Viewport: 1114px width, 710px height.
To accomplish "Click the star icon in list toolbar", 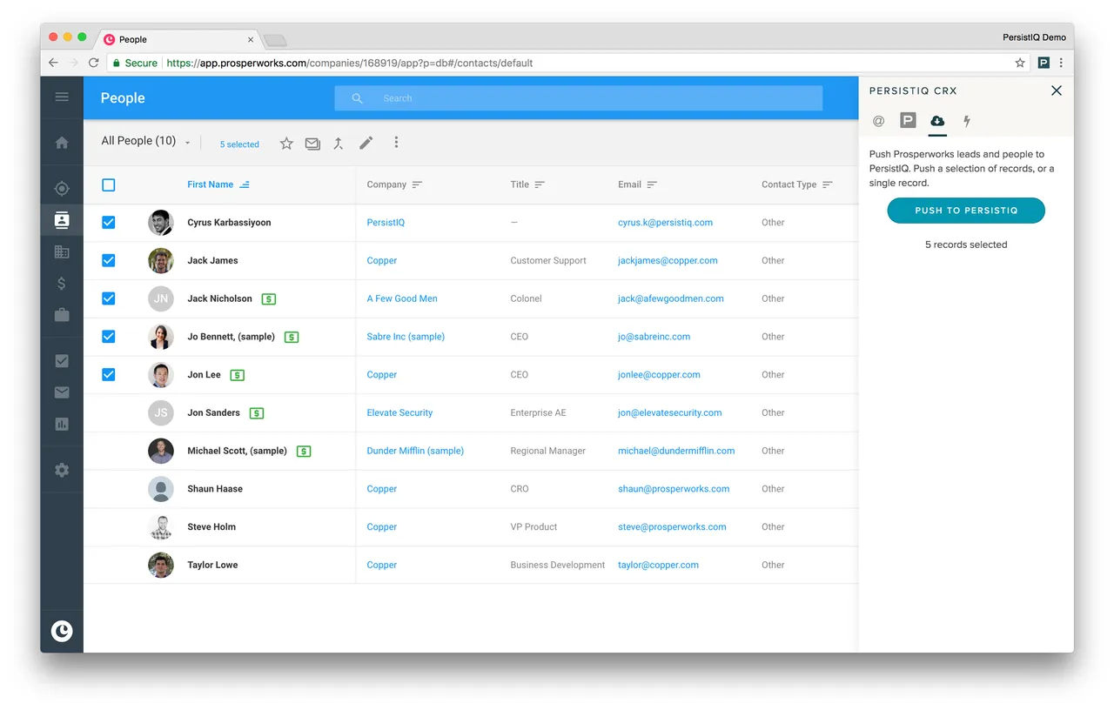I will (x=286, y=144).
